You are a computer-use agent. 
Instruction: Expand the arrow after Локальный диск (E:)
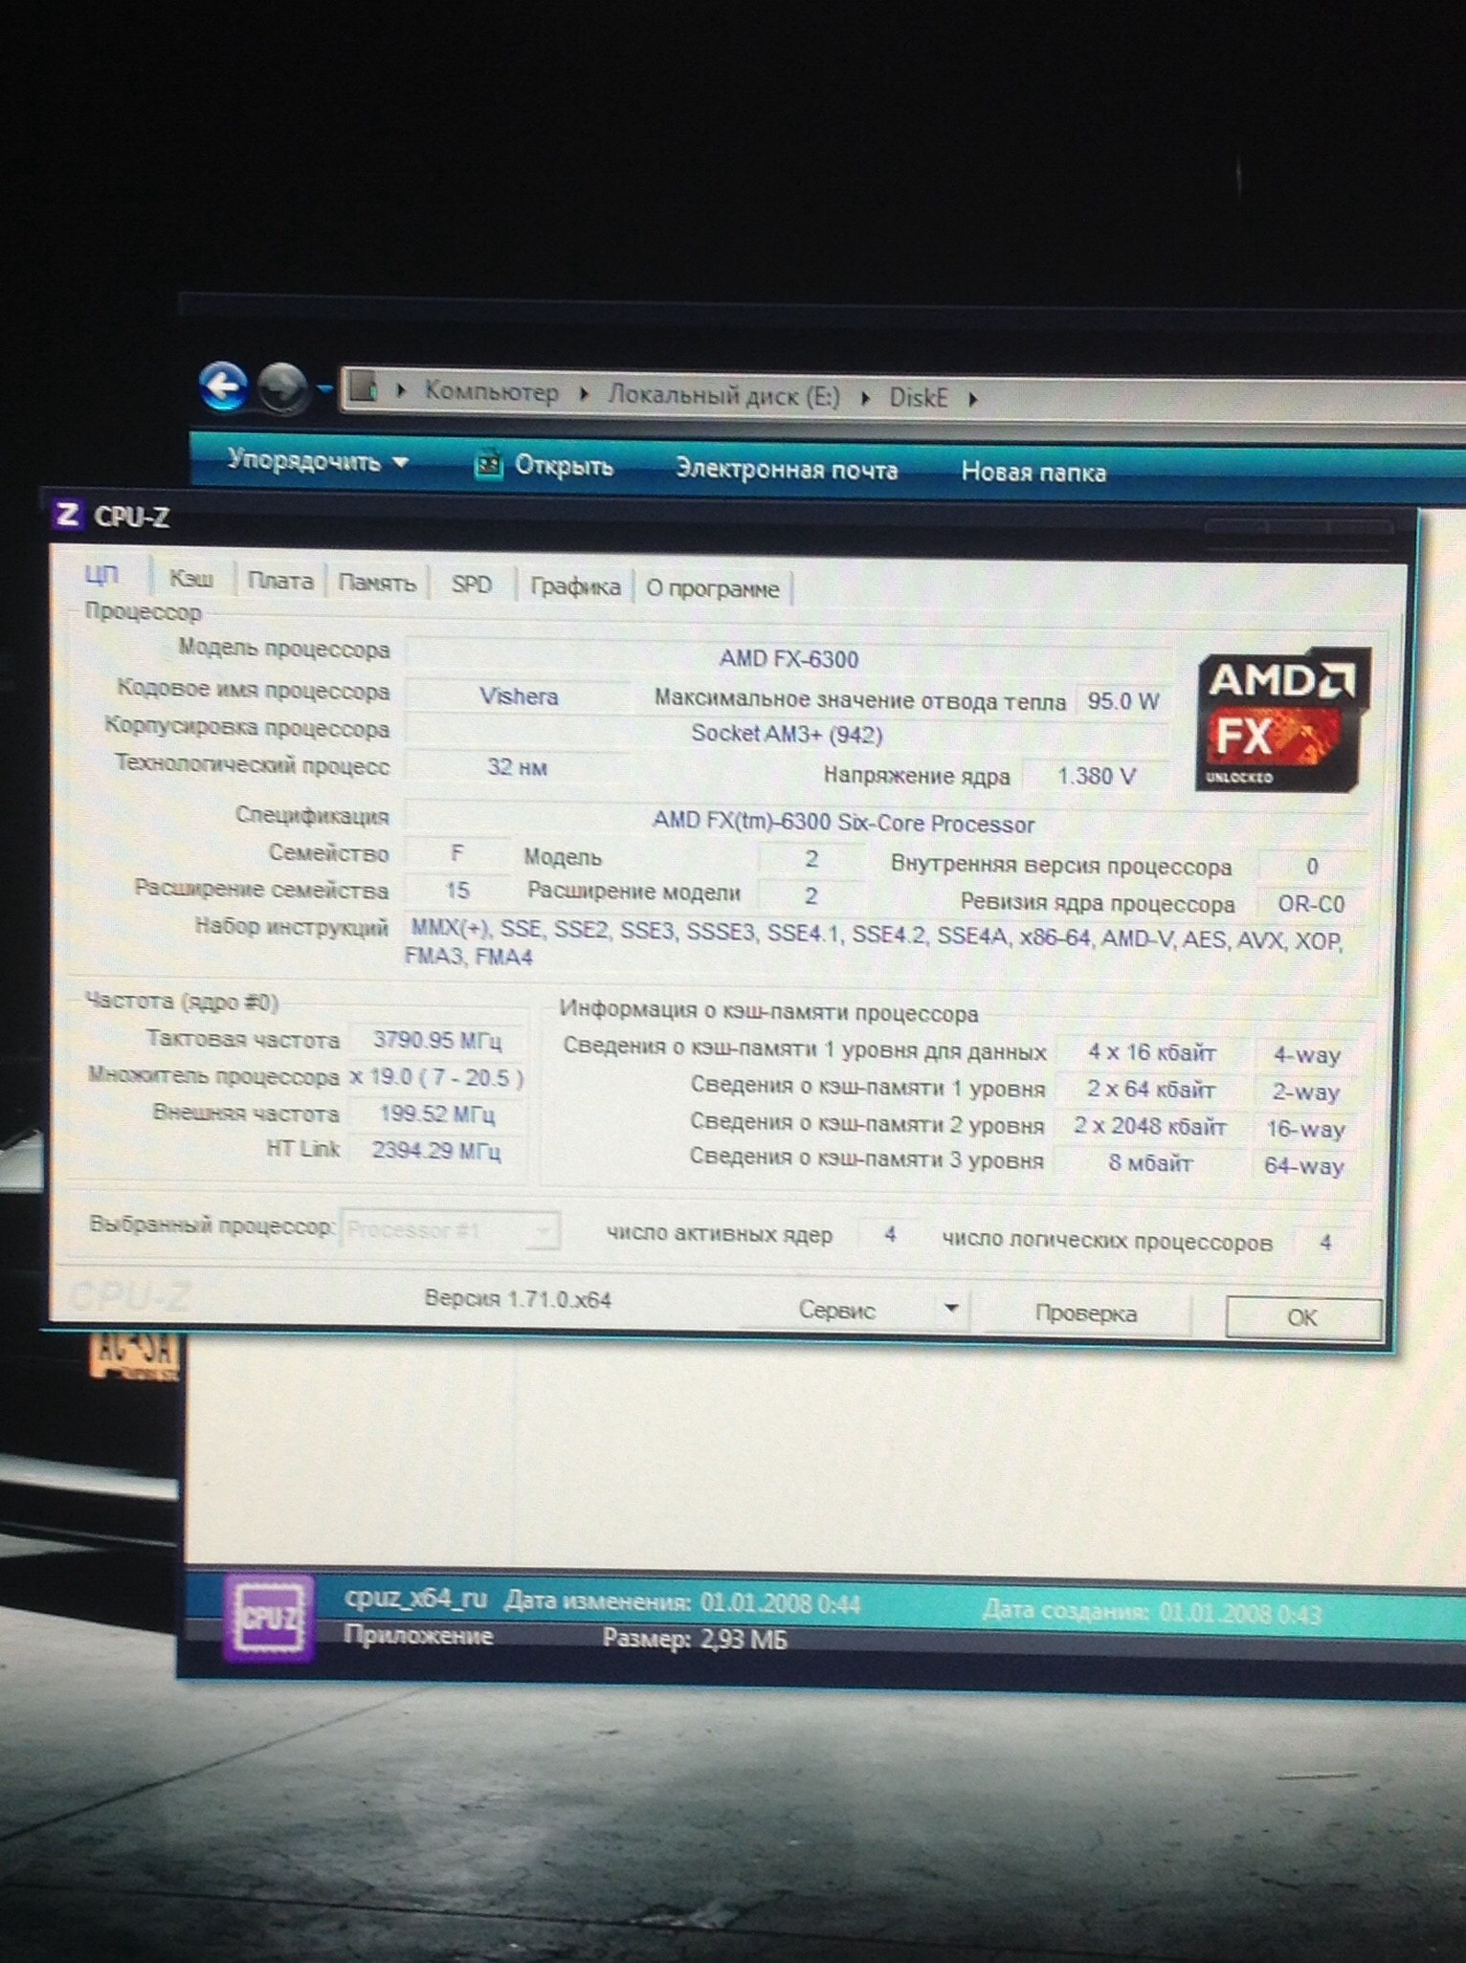(x=865, y=398)
